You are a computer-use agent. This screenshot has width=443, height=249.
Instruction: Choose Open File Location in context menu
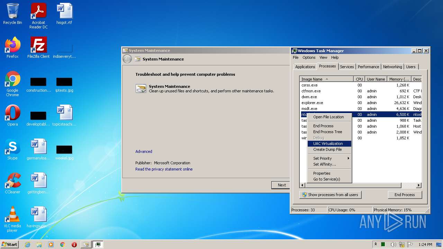[x=329, y=117]
